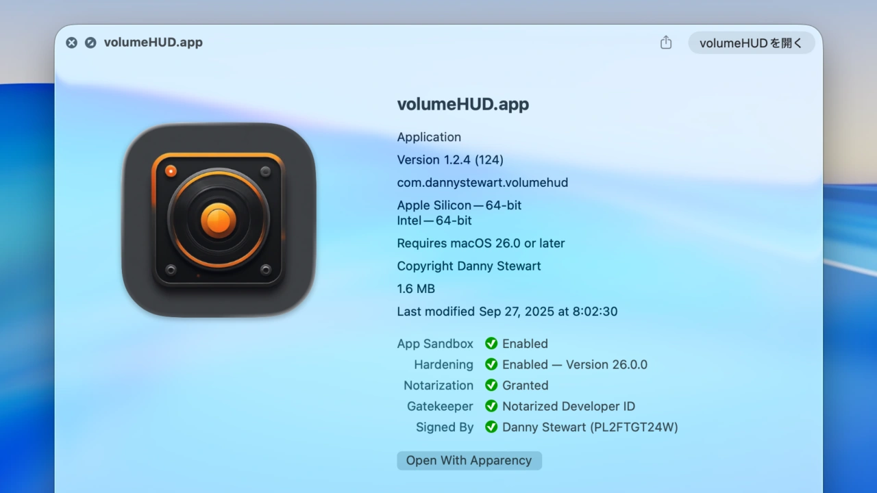Viewport: 877px width, 493px height.
Task: Select the Requires macOS 26.0 text
Action: pos(481,243)
